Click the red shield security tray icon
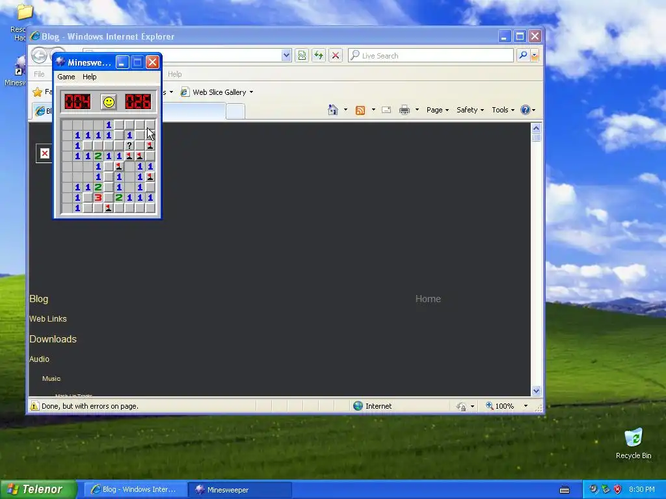Image resolution: width=666 pixels, height=499 pixels. point(618,489)
